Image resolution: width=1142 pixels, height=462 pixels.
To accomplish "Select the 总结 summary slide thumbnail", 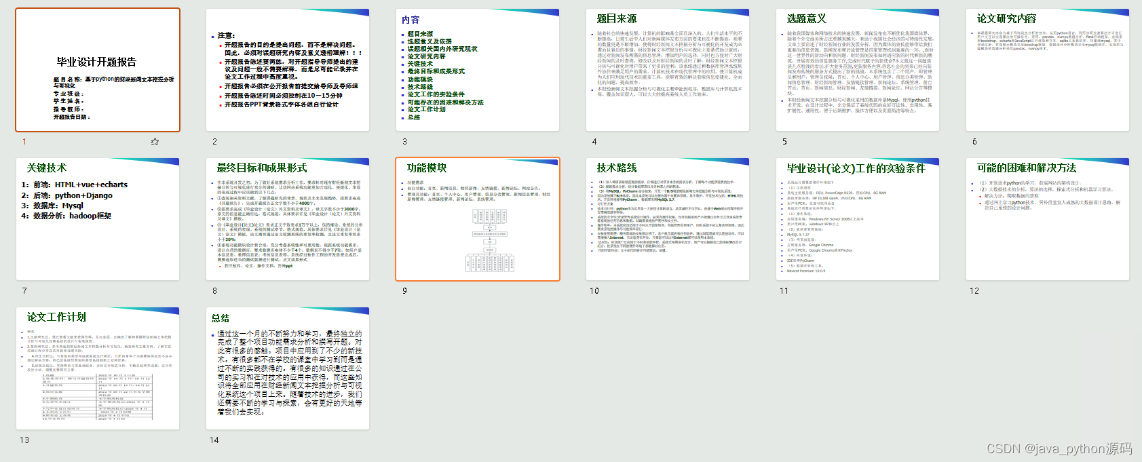I will pos(288,368).
